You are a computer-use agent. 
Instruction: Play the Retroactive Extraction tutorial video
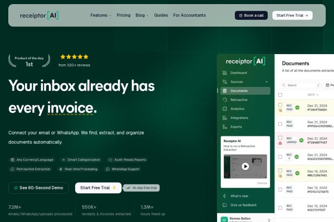245,166
